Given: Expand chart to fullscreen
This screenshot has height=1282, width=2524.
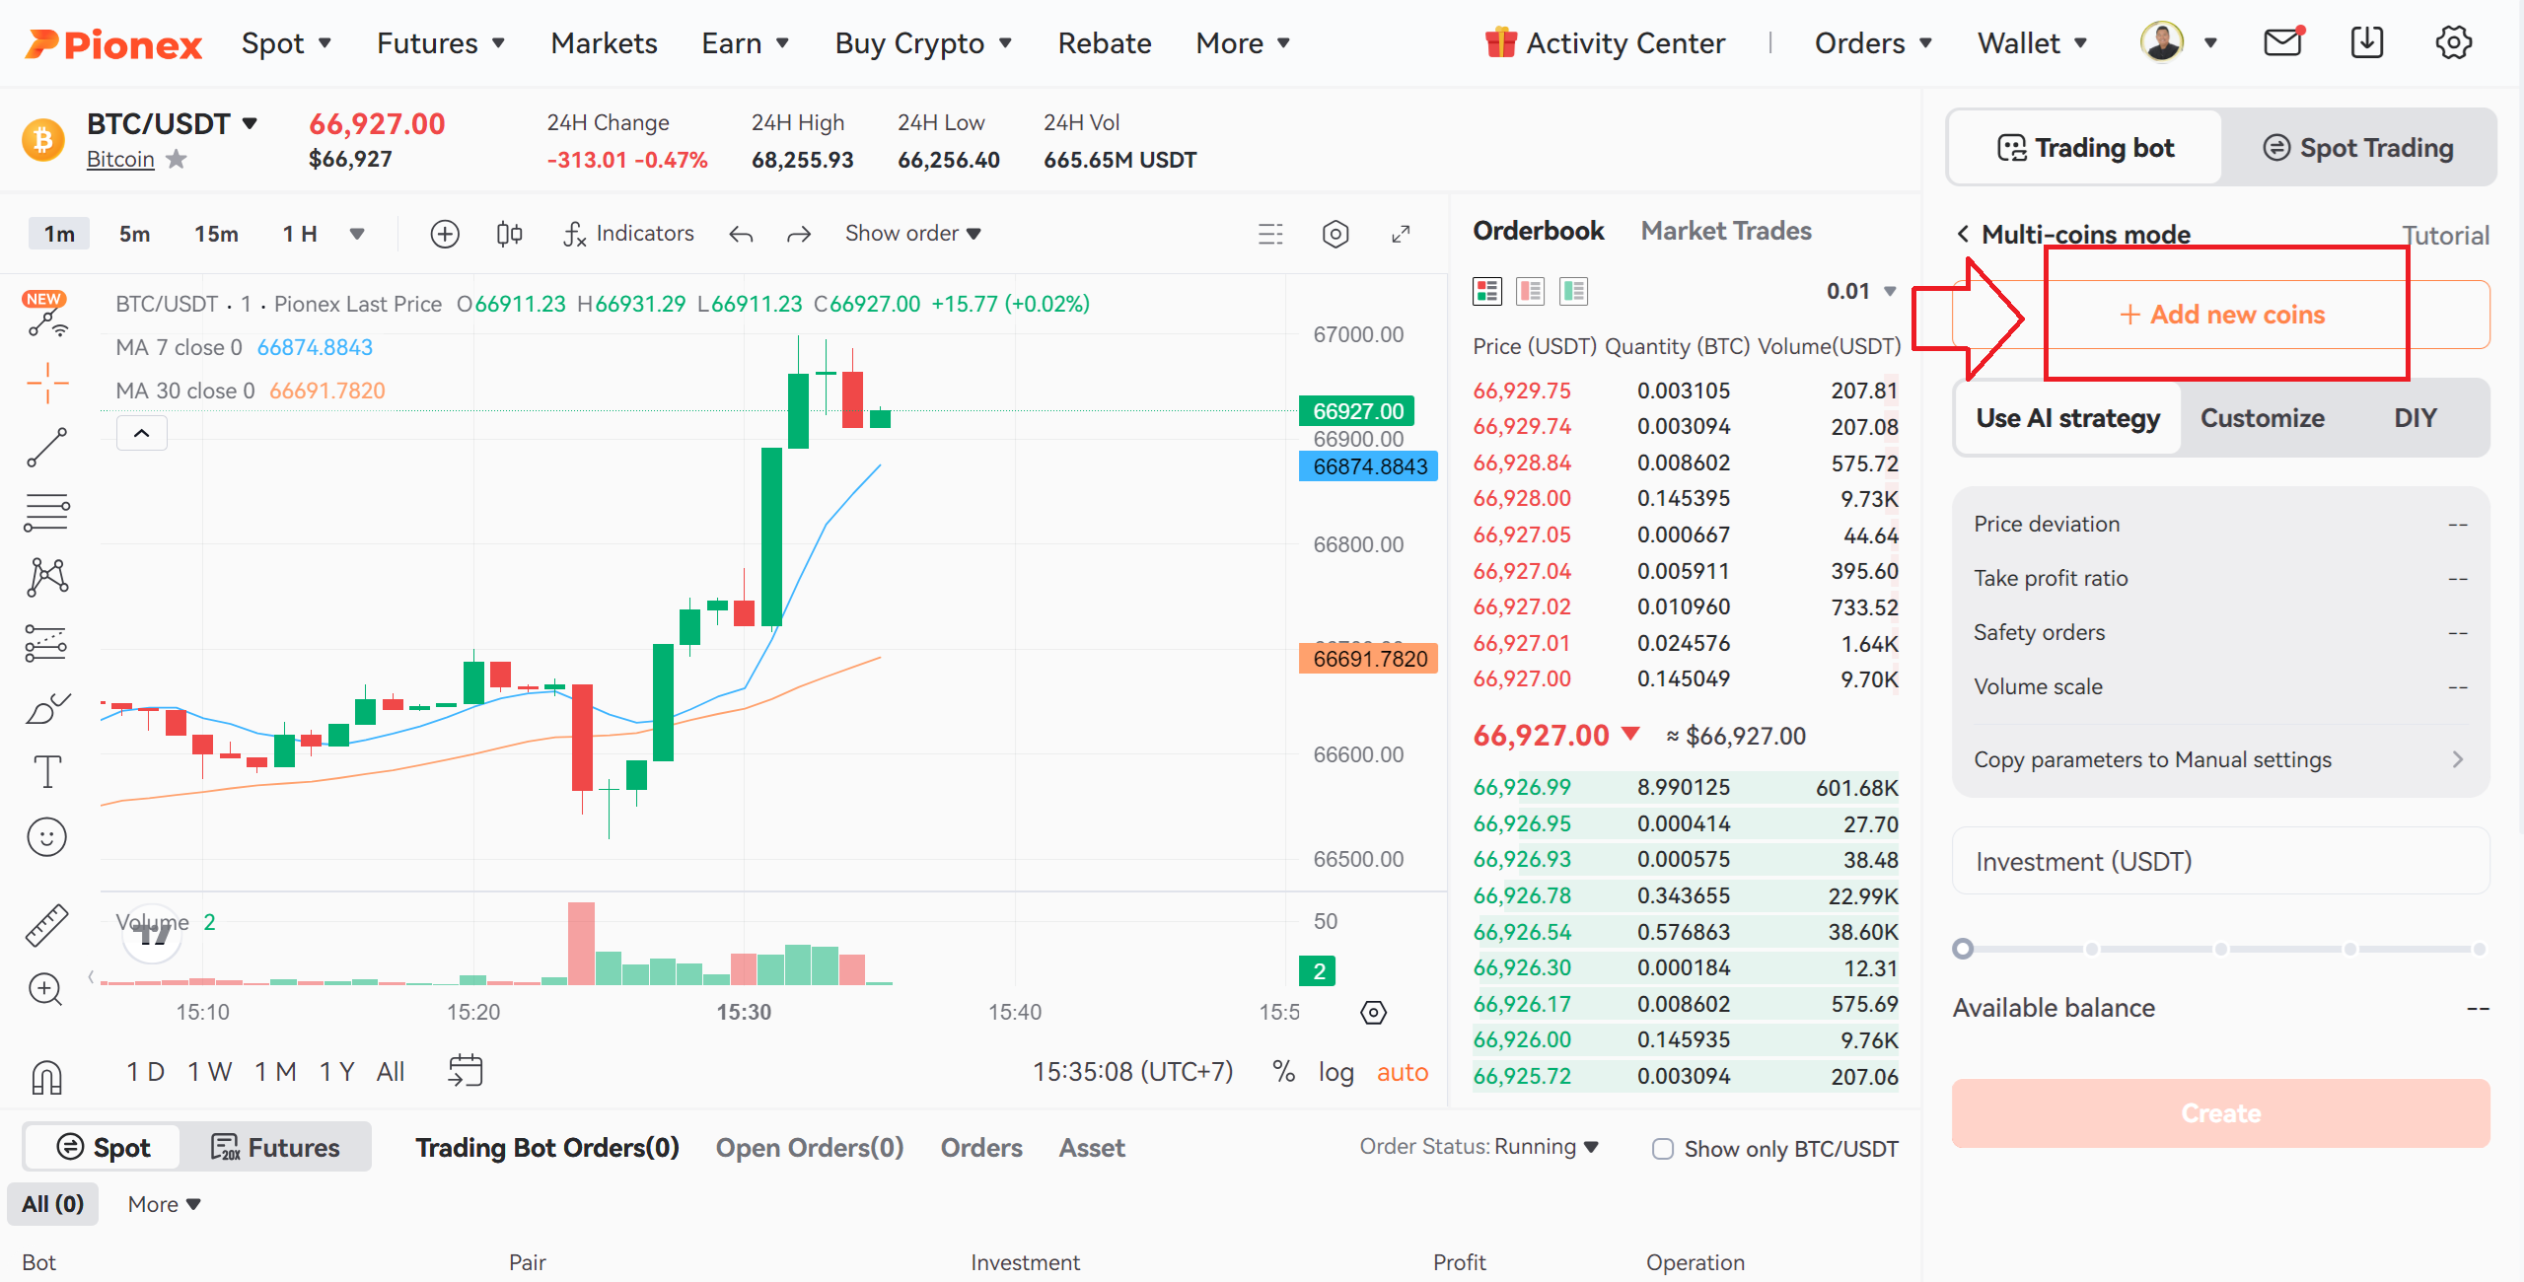Looking at the screenshot, I should point(1401,234).
